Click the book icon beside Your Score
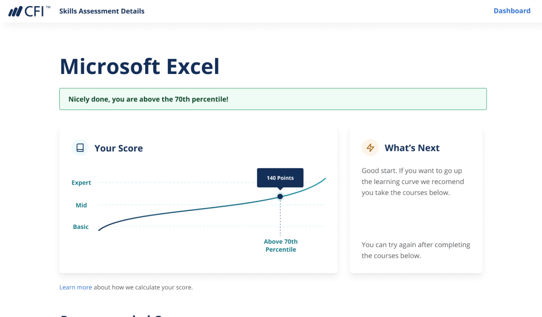 click(x=80, y=148)
